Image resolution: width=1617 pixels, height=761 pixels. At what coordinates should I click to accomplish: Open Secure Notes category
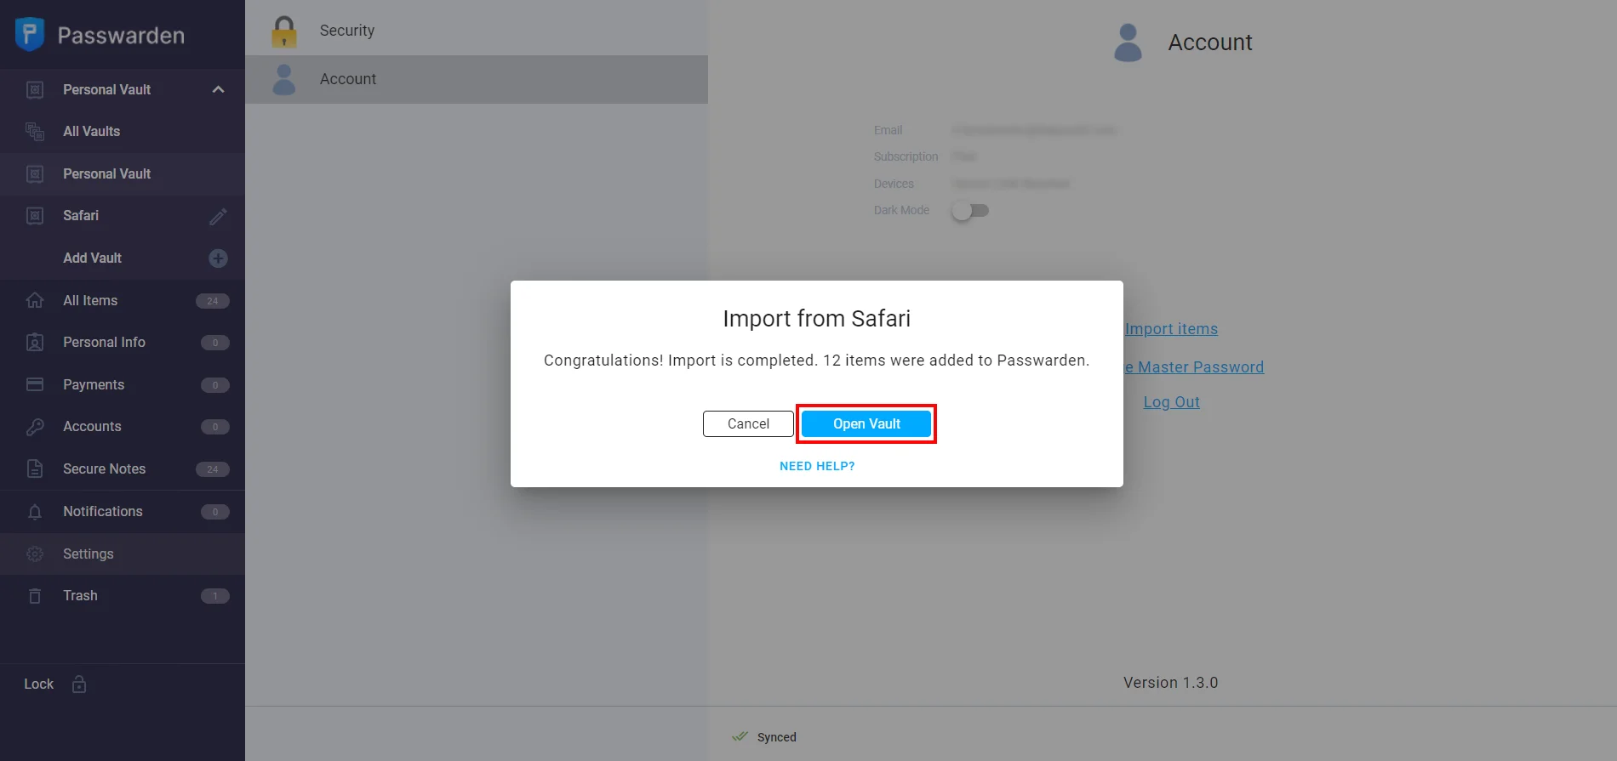coord(104,469)
